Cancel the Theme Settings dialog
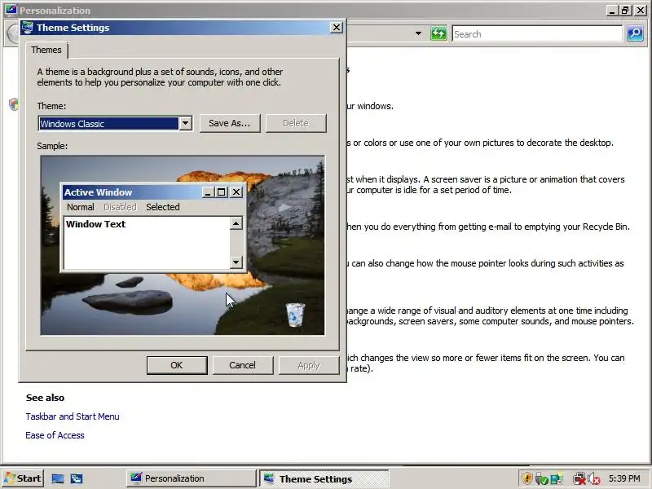Image resolution: width=652 pixels, height=489 pixels. pyautogui.click(x=242, y=365)
